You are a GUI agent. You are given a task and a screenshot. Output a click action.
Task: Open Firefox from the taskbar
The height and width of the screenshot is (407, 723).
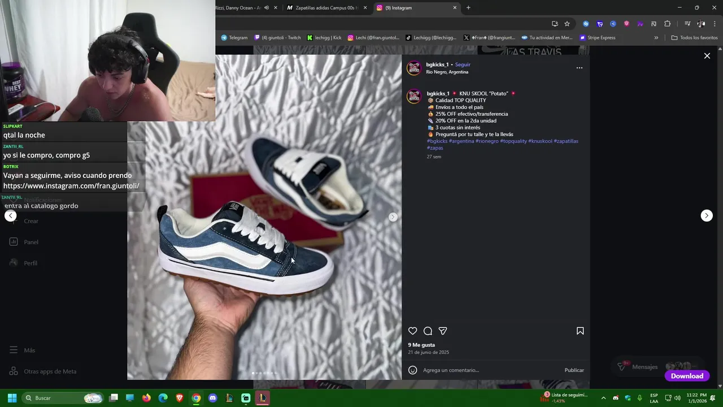point(147,398)
